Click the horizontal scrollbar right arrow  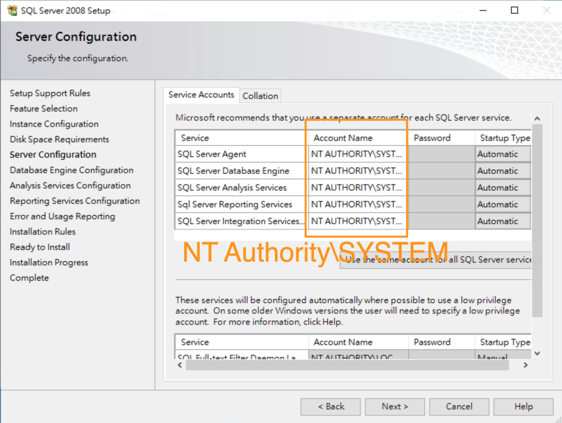point(525,365)
